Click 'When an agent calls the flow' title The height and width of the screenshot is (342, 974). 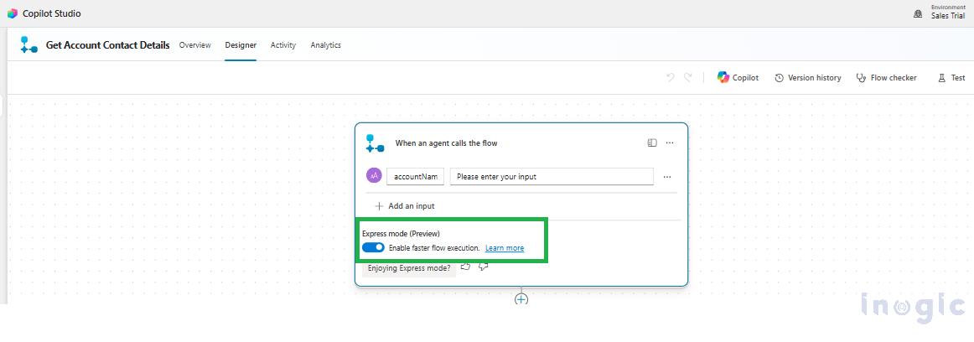[446, 142]
